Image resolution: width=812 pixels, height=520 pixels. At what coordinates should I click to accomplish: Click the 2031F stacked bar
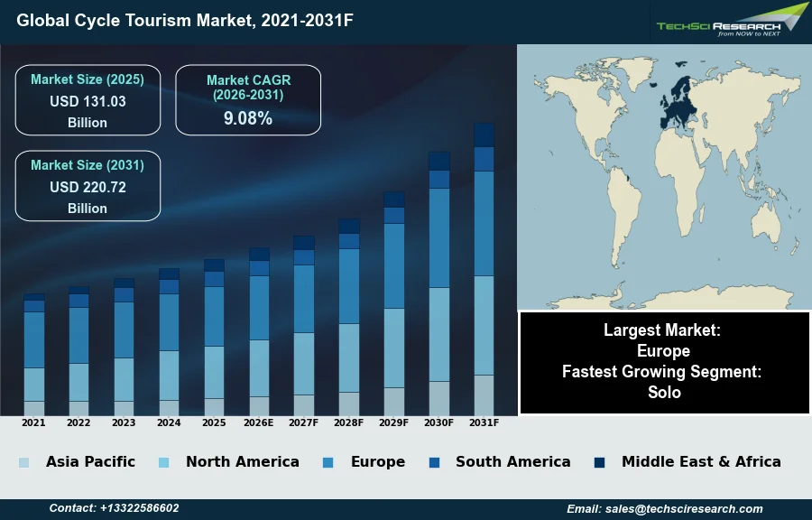[x=484, y=271]
